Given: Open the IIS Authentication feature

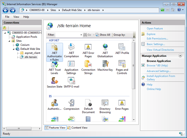Looking at the screenshot, I should click(54, 105).
